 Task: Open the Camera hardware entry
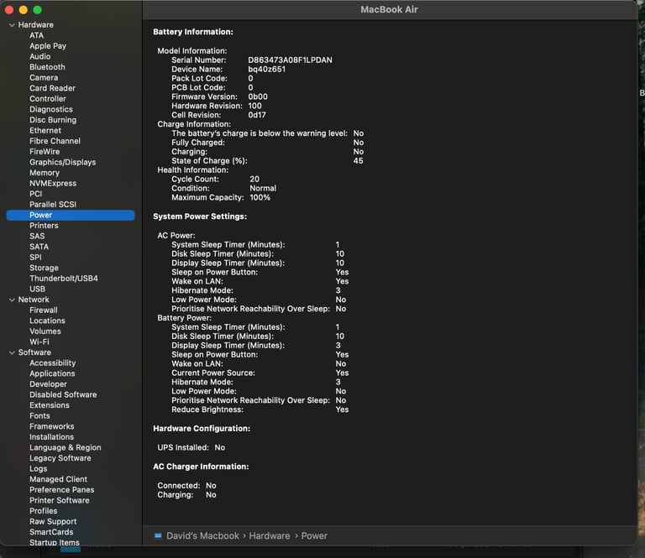pyautogui.click(x=44, y=78)
